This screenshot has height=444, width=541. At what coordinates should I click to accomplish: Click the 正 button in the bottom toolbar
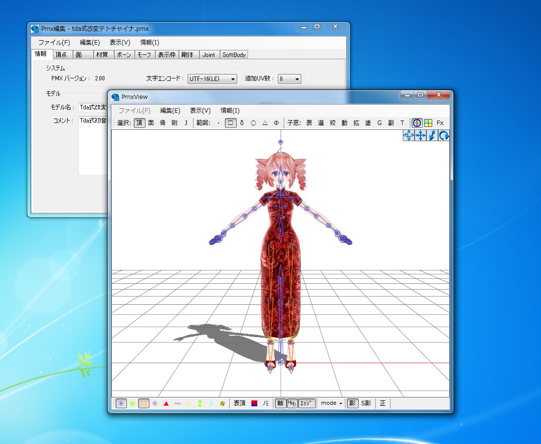click(x=383, y=403)
